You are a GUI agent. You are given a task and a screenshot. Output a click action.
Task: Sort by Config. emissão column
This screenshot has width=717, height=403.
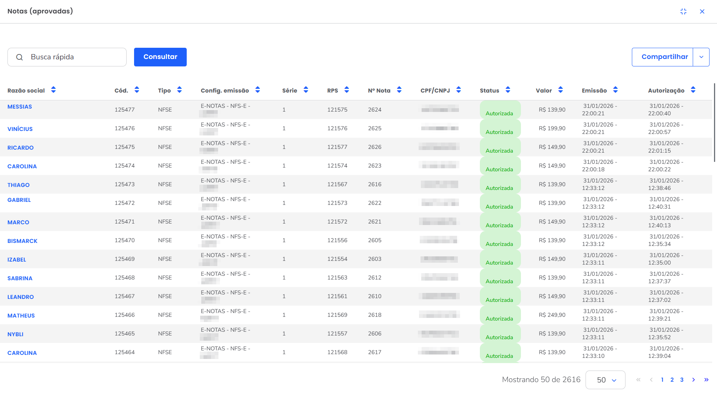(x=258, y=90)
